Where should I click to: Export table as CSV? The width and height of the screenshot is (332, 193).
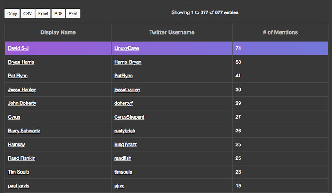point(27,14)
